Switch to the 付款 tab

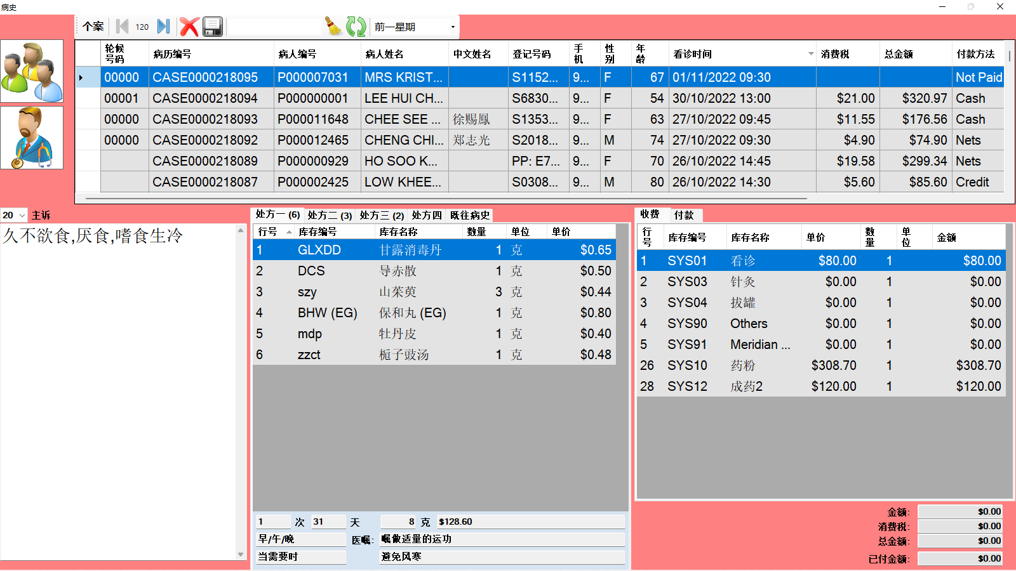684,215
